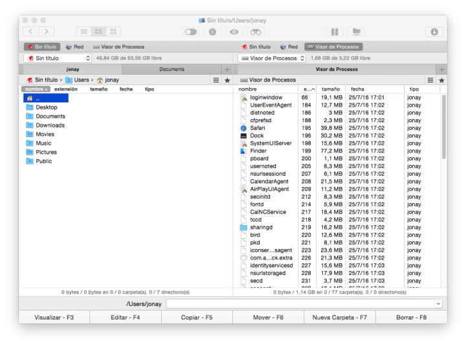Click Mover - F6 button
Image resolution: width=466 pixels, height=346 pixels.
point(268,317)
